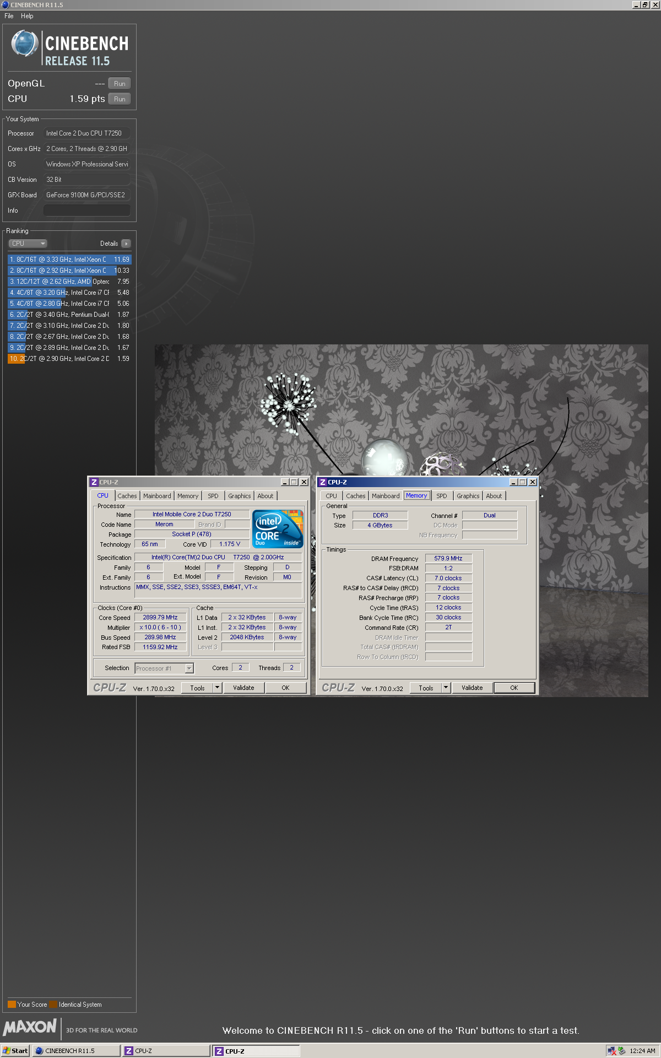The width and height of the screenshot is (661, 1058).
Task: Click first CPU-Z taskbar button
Action: pos(166,1051)
